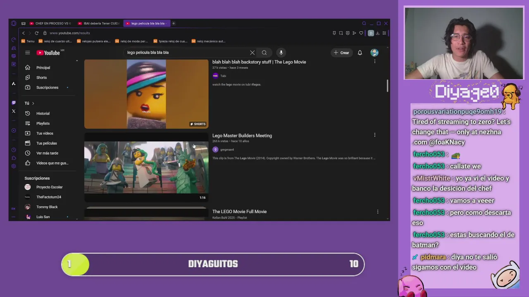Open more options for Lego Master Builders Meeting
The width and height of the screenshot is (529, 297).
(x=375, y=135)
